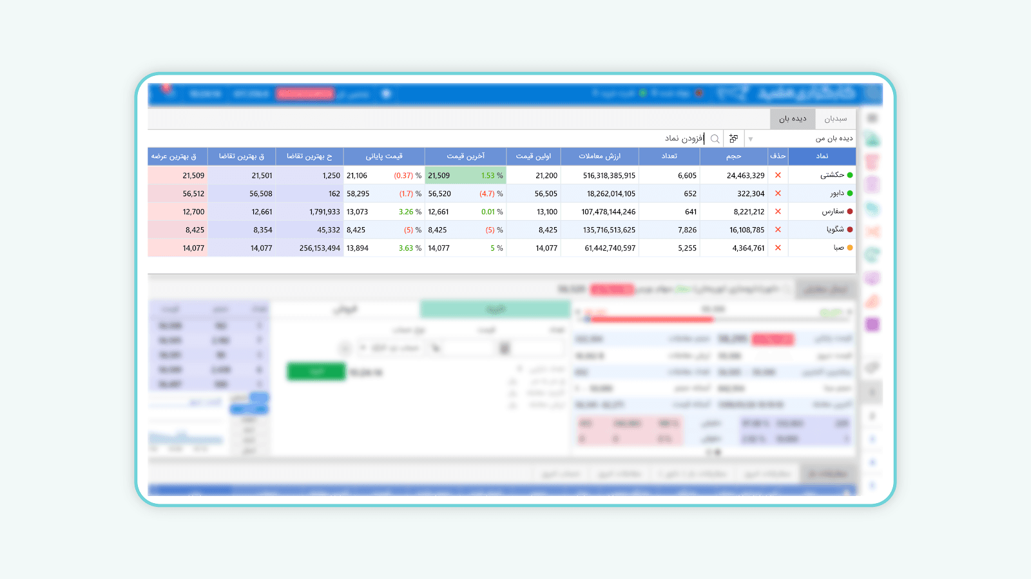Open the دیده بان من watchlist dropdown
This screenshot has height=579, width=1031.
coord(801,138)
